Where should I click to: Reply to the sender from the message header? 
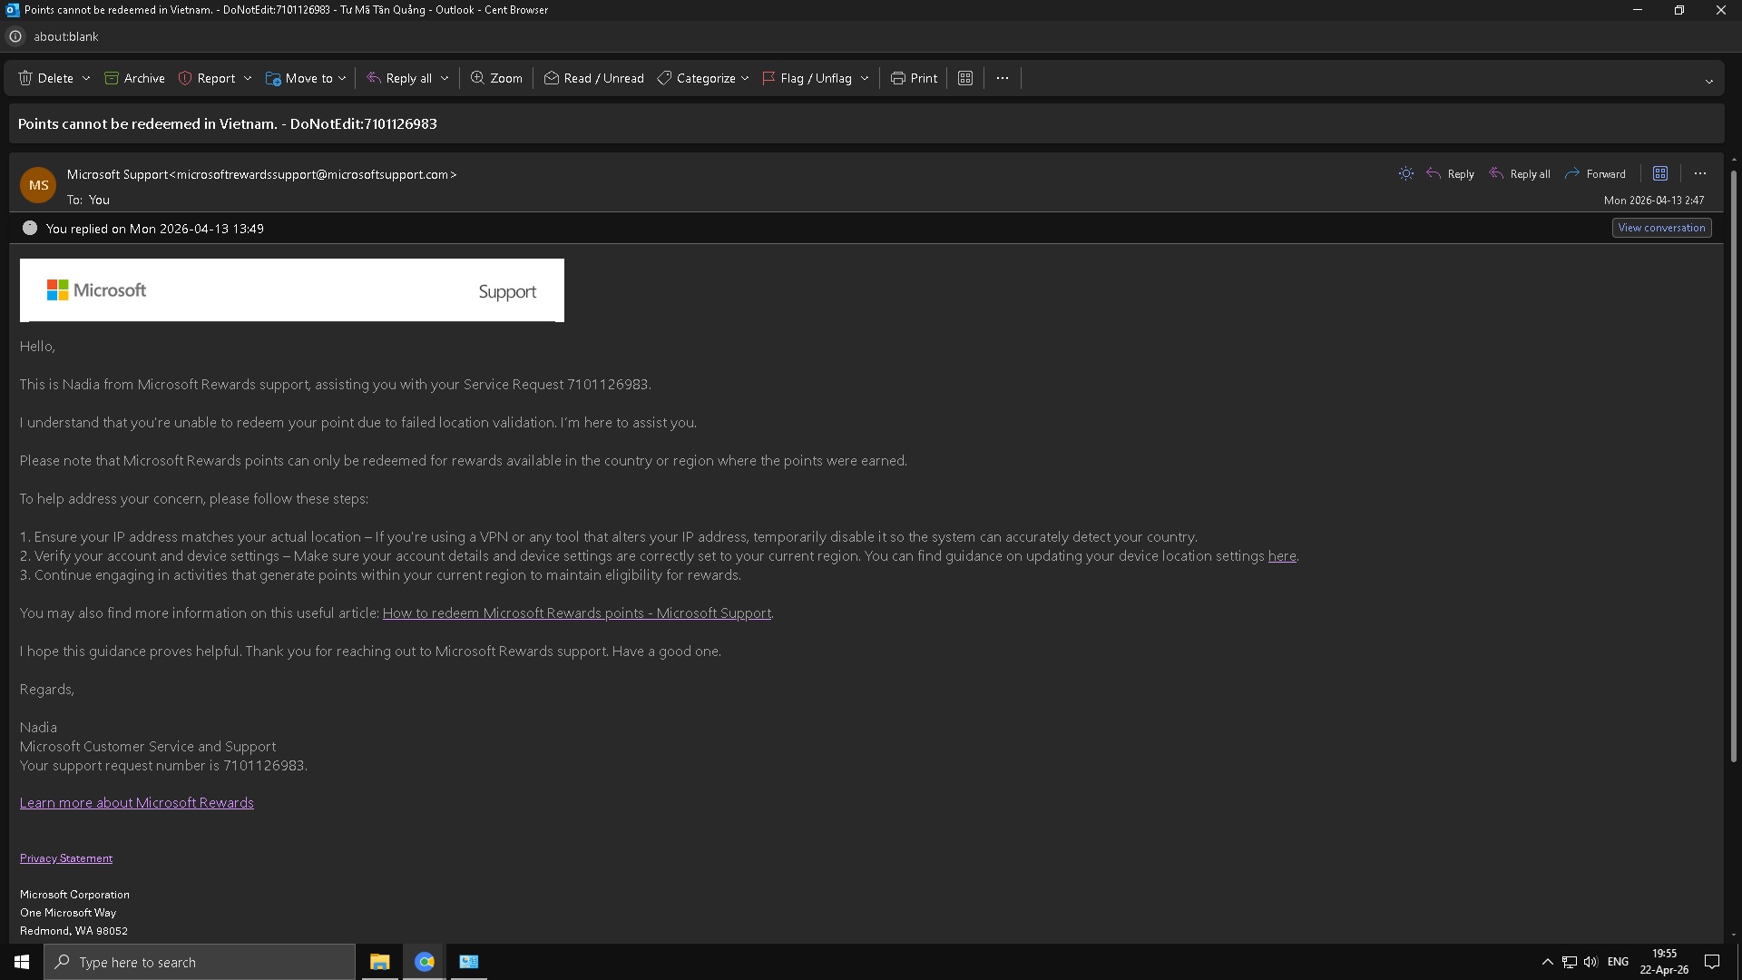pyautogui.click(x=1451, y=173)
